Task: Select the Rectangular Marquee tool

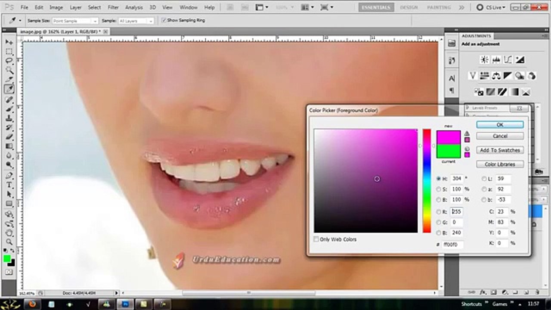Action: [9, 52]
